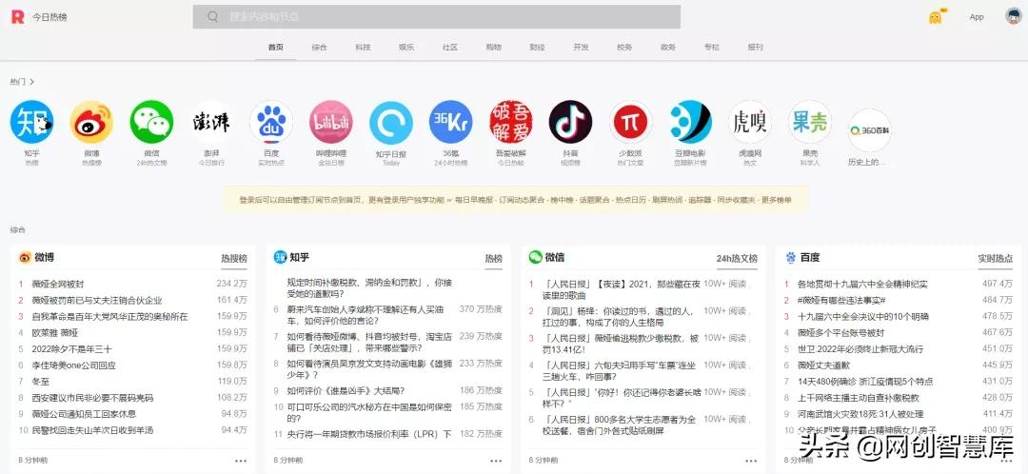Open the 百度 paw circle icon
Viewport: 1028px width, 474px height.
[x=271, y=122]
